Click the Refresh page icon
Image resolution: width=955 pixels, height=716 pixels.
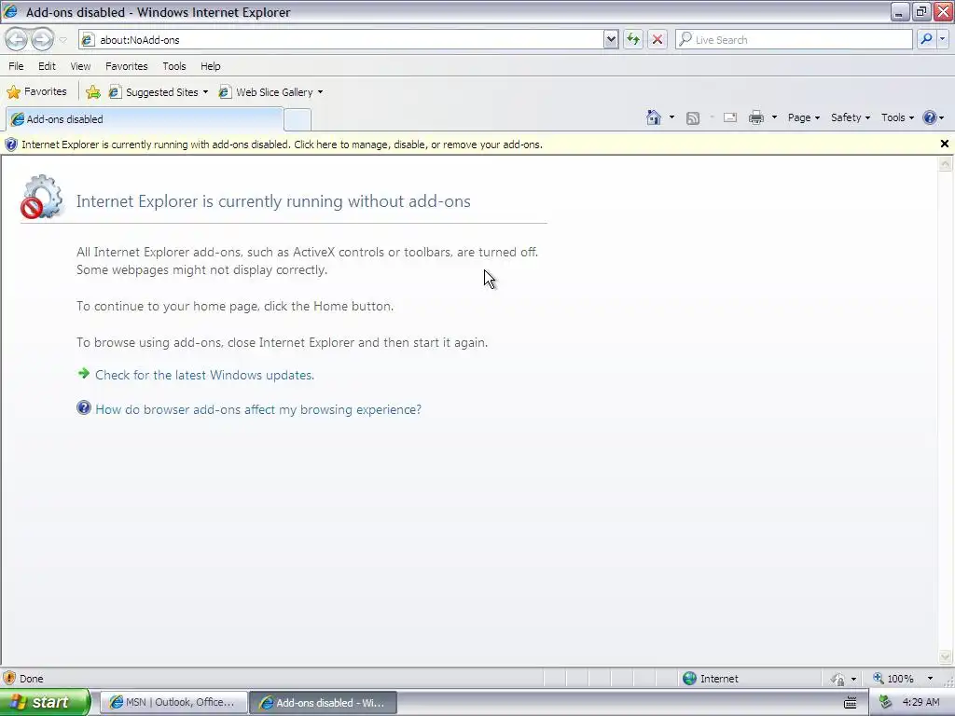pos(633,39)
